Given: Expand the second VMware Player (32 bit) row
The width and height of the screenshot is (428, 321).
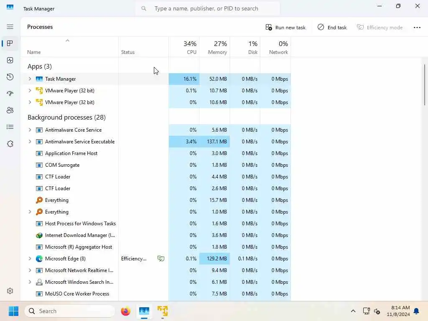Looking at the screenshot, I should point(30,102).
